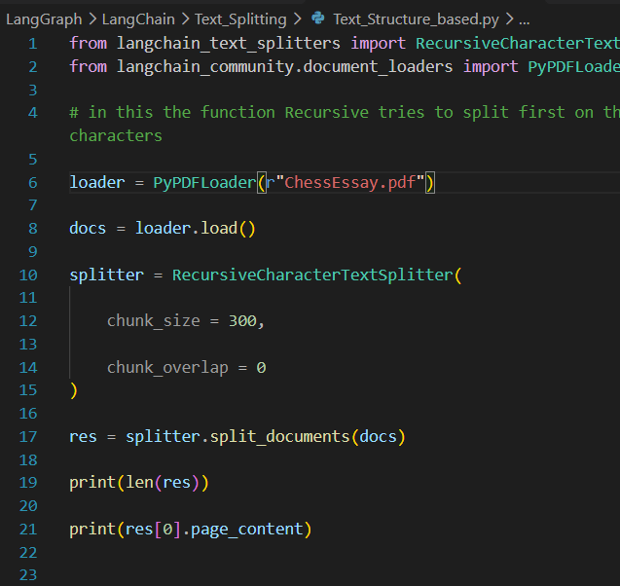The width and height of the screenshot is (620, 586).
Task: Click the chevron after the Text_Splitting breadcrumb
Action: (298, 19)
